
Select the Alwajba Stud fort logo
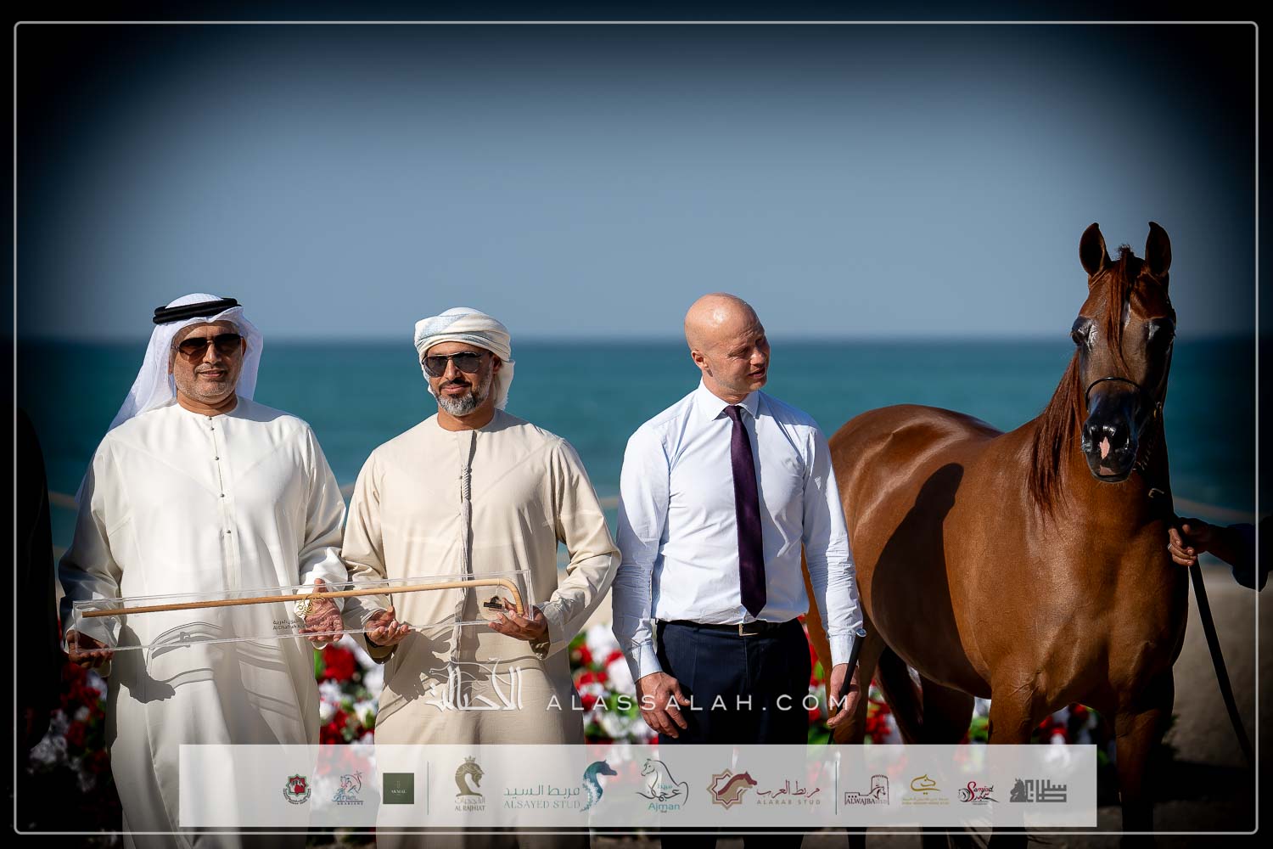tap(866, 790)
